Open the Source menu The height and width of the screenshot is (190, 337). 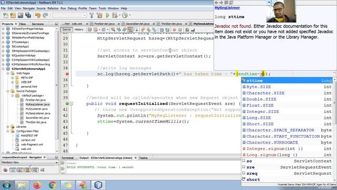point(41,8)
